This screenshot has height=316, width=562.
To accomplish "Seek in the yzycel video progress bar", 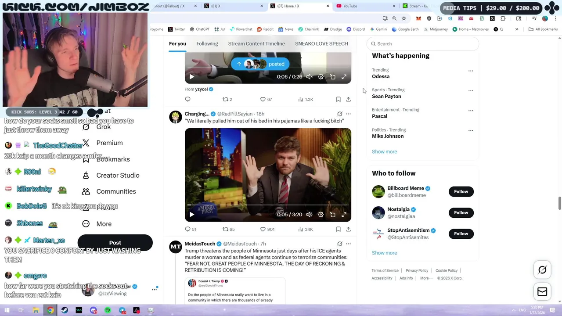I will click(268, 67).
